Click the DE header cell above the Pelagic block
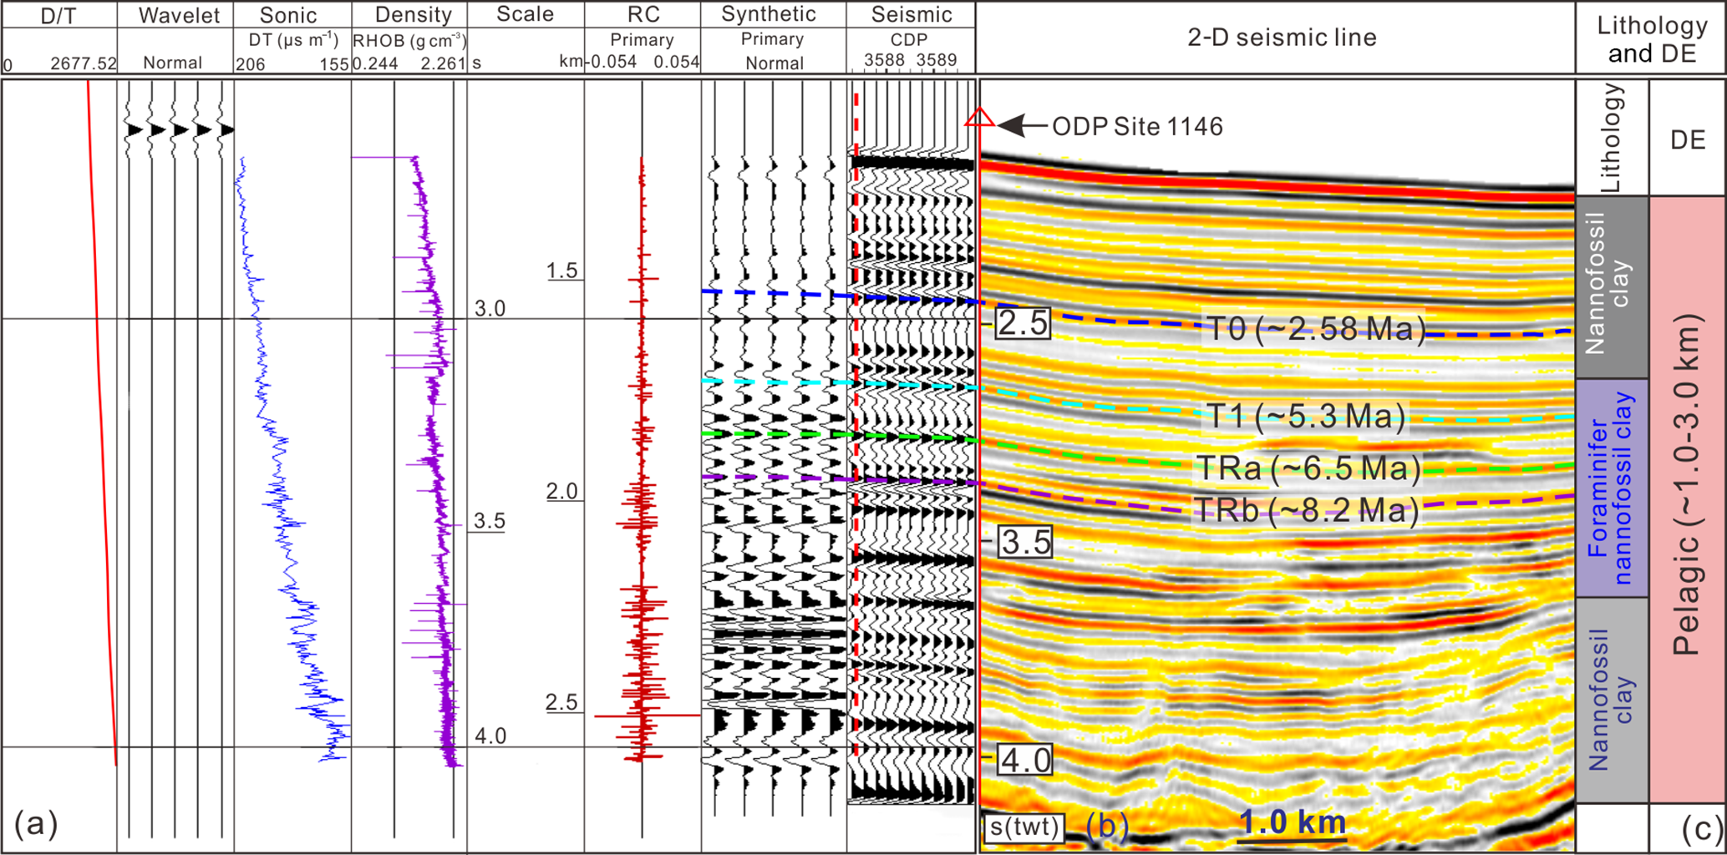Image resolution: width=1727 pixels, height=855 pixels. coord(1687,139)
